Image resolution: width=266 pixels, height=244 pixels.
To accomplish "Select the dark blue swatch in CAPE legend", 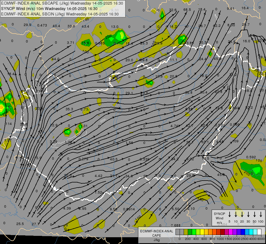I will pos(243,232).
